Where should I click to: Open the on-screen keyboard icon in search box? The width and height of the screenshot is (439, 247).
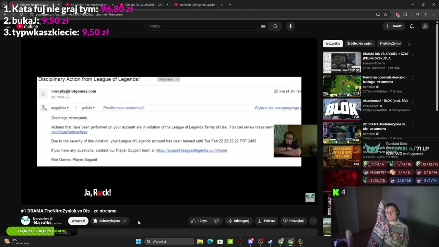coord(263,26)
